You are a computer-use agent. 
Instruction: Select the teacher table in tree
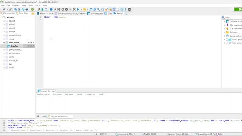(x=14, y=46)
